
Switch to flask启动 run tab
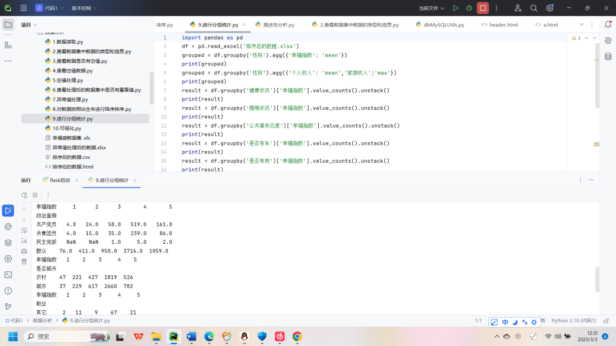[x=56, y=180]
